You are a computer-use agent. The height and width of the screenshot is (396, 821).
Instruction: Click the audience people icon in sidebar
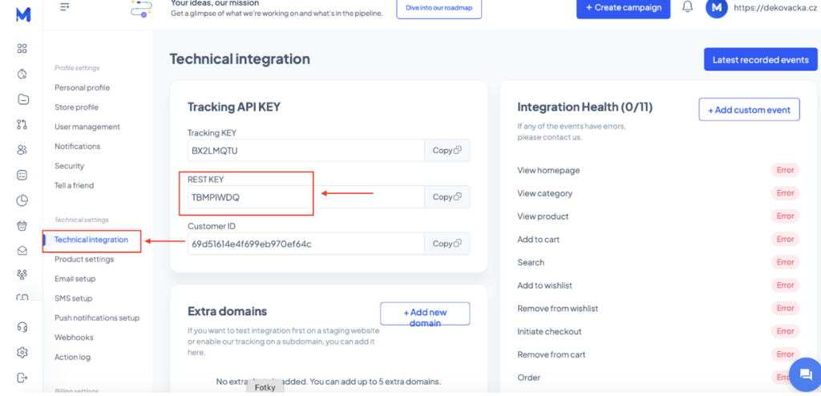point(22,150)
